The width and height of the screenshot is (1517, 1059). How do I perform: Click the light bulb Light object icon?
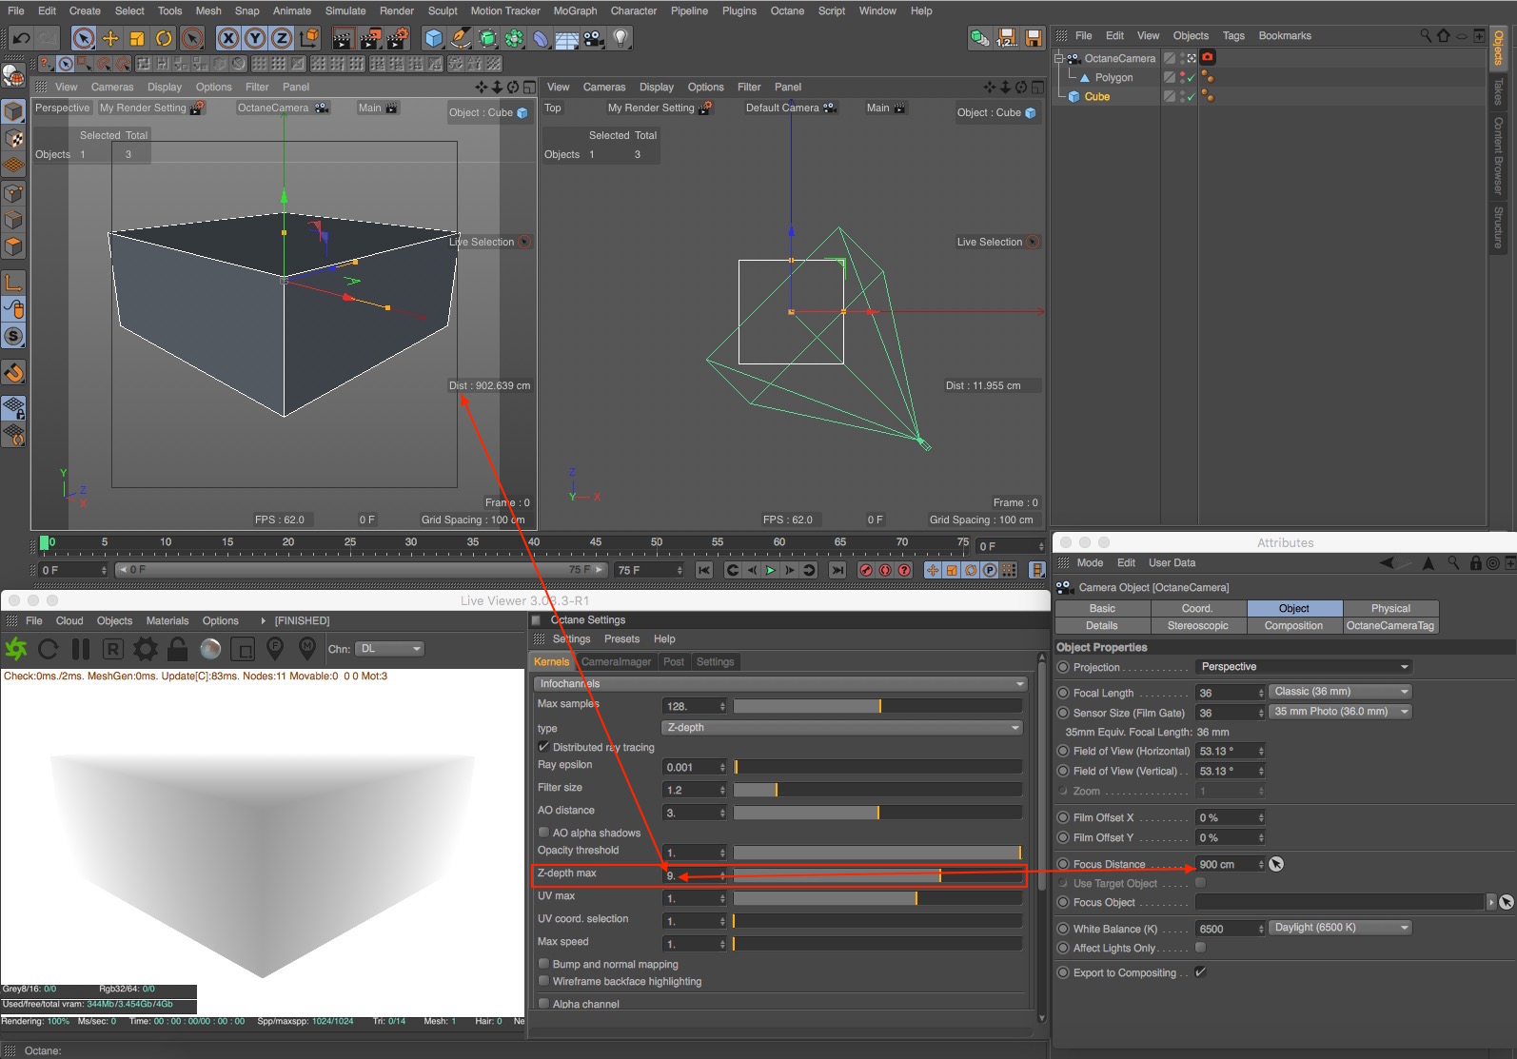pyautogui.click(x=621, y=38)
